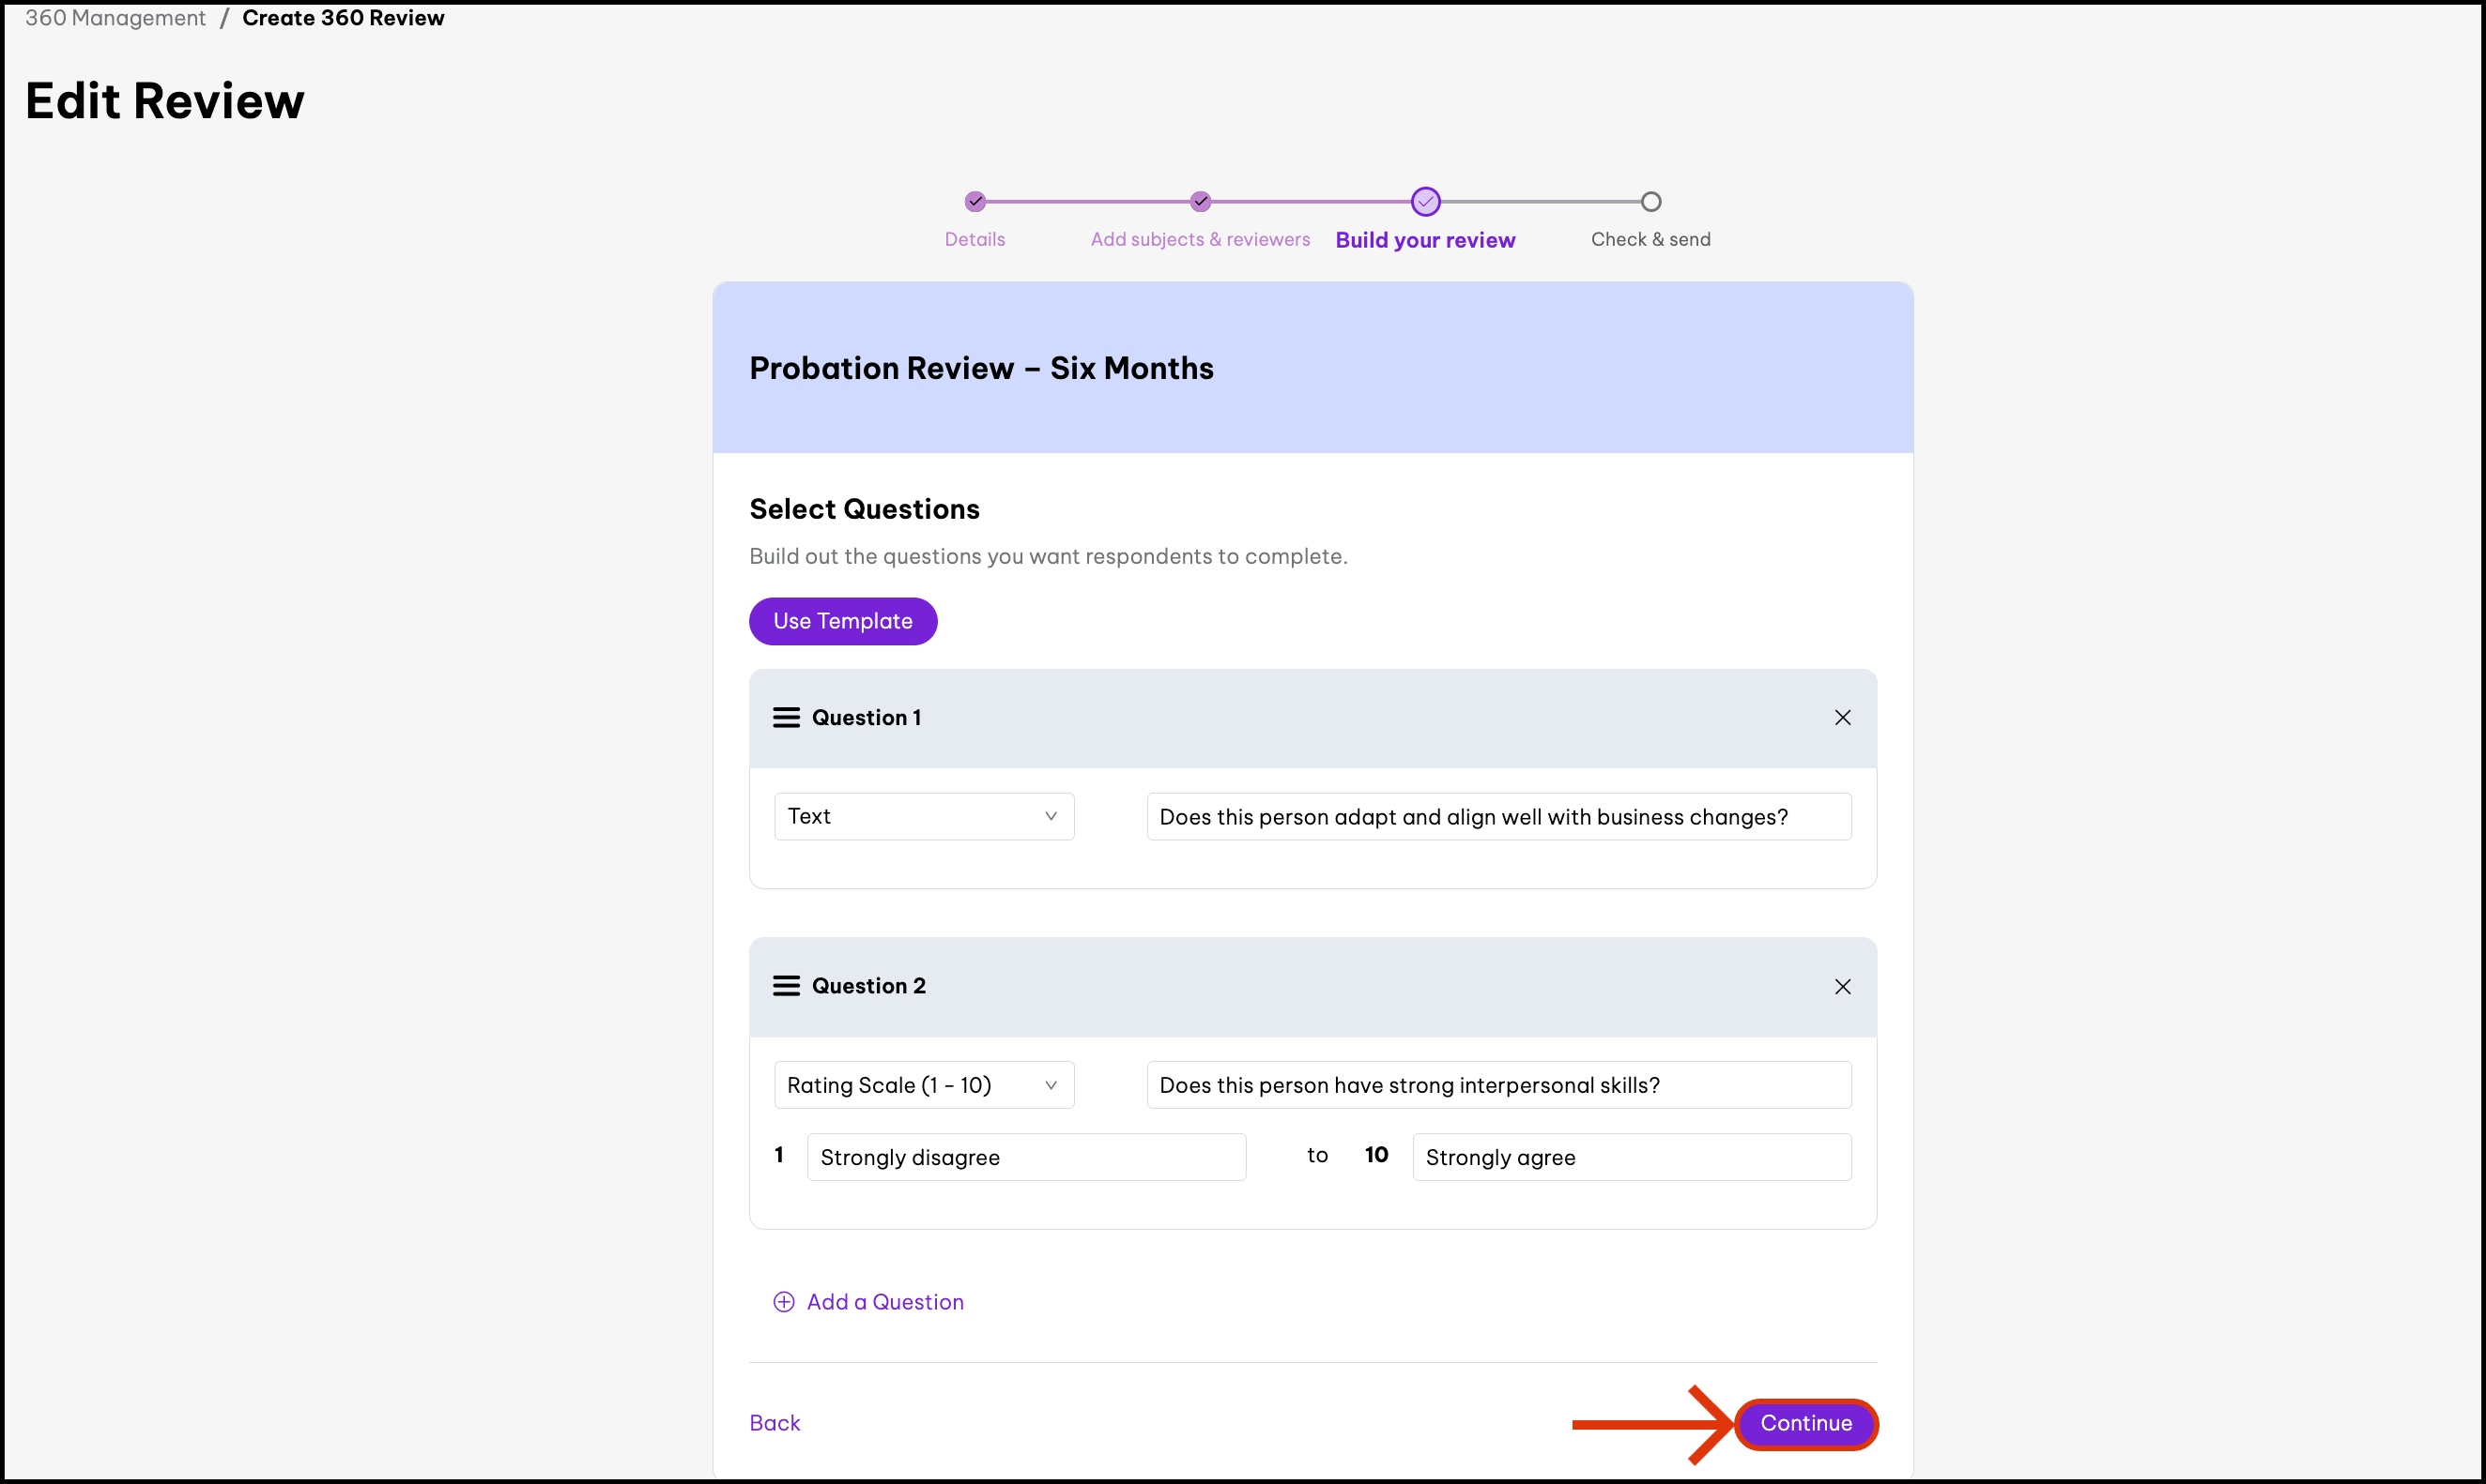2486x1484 pixels.
Task: Click the Details step checkmark circle
Action: coord(974,202)
